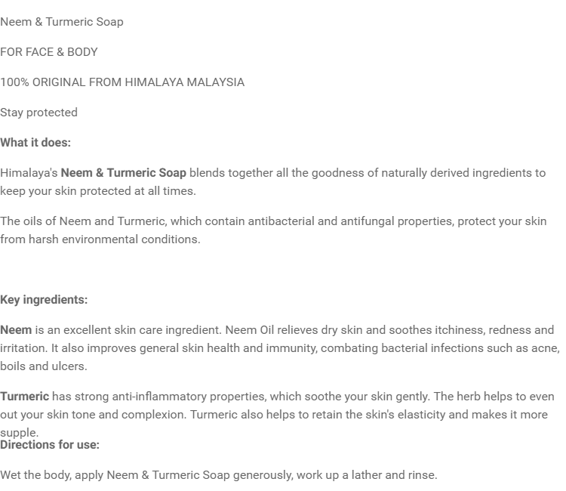Click bold "Neem & Turmeric Soap" in paragraph

tap(123, 173)
